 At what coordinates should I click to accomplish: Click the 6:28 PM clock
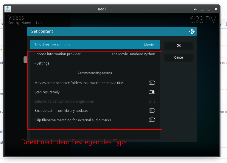click(203, 20)
